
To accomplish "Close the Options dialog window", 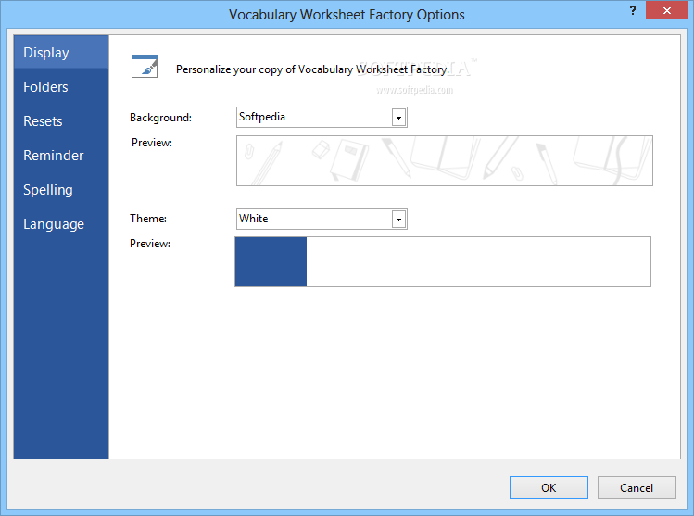I will [666, 10].
